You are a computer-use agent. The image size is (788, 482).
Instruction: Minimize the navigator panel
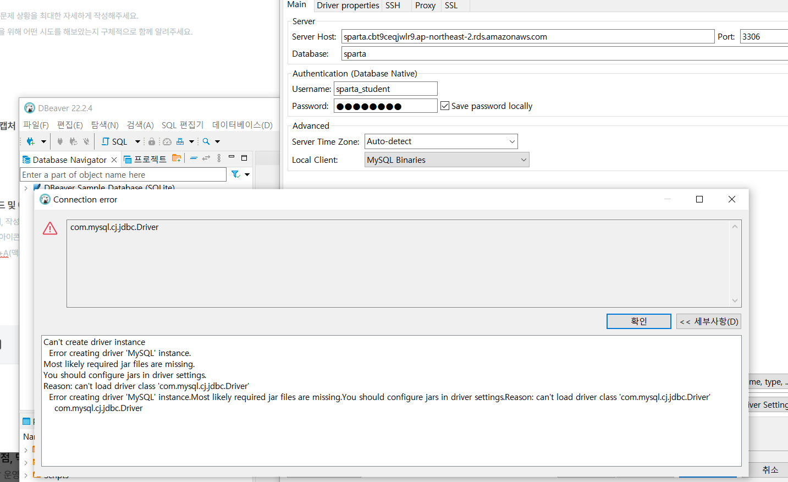(232, 157)
